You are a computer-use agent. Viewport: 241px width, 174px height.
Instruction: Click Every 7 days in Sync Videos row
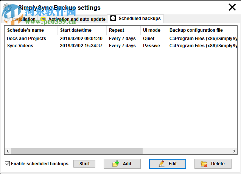click(122, 46)
